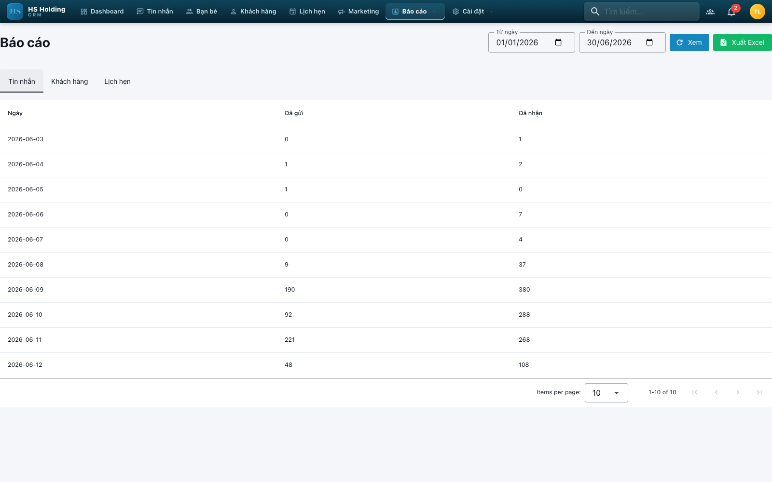Click the Xuất Excel export button
This screenshot has height=482, width=772.
tap(743, 42)
